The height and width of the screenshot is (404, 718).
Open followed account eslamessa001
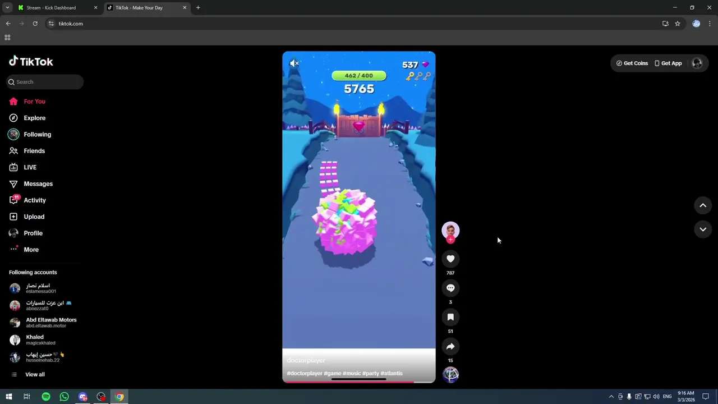click(40, 288)
